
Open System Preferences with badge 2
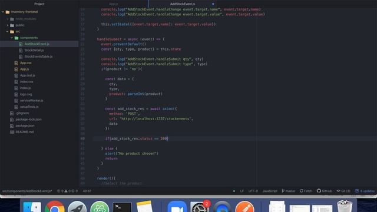(x=199, y=207)
